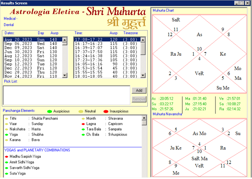252x179 pixels.
Task: Click Sarvarth Sidhi Yoga entry
Action: 24,168
